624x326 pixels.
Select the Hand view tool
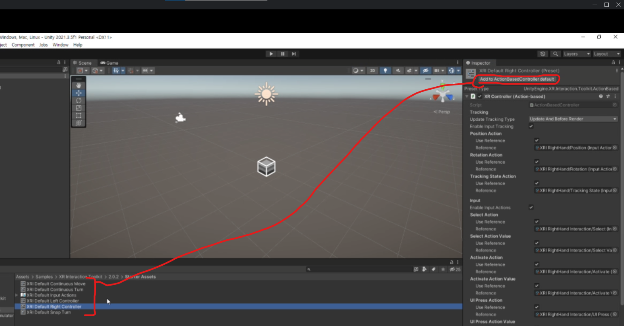point(79,85)
